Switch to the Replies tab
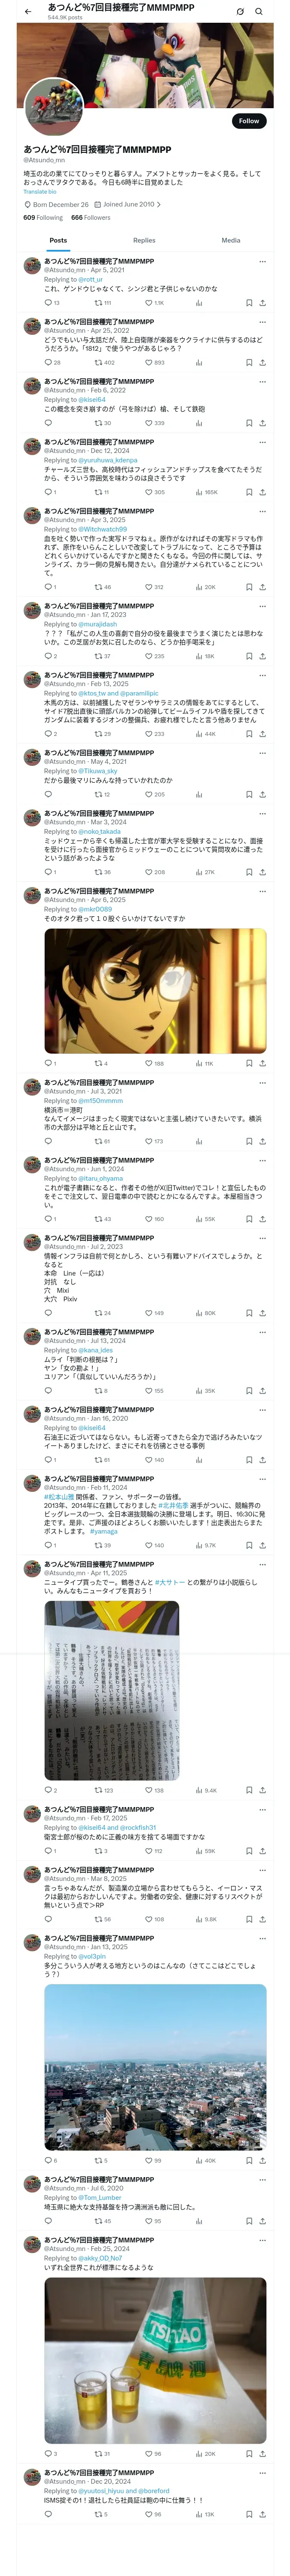 [144, 240]
